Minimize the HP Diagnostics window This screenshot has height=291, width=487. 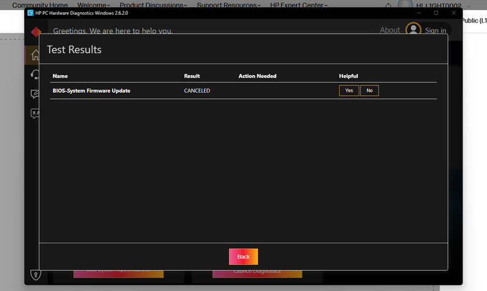pyautogui.click(x=419, y=13)
